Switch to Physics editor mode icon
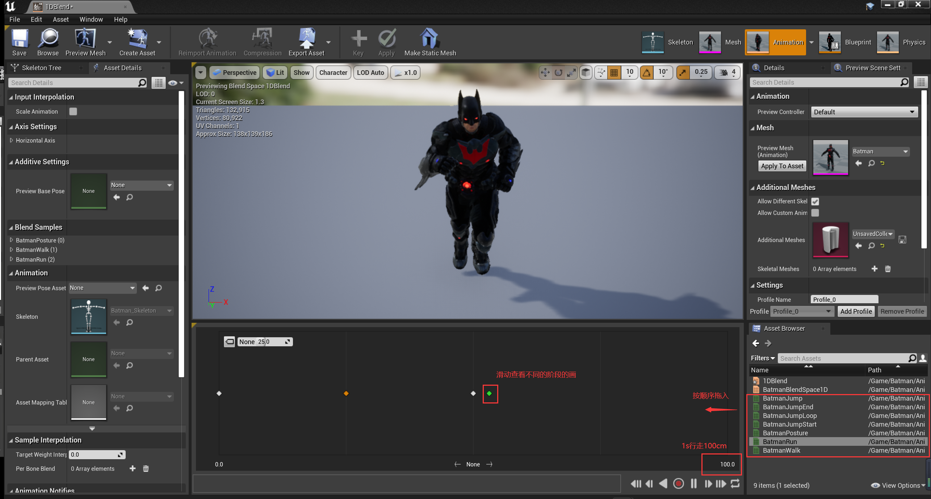931x499 pixels. coord(888,42)
